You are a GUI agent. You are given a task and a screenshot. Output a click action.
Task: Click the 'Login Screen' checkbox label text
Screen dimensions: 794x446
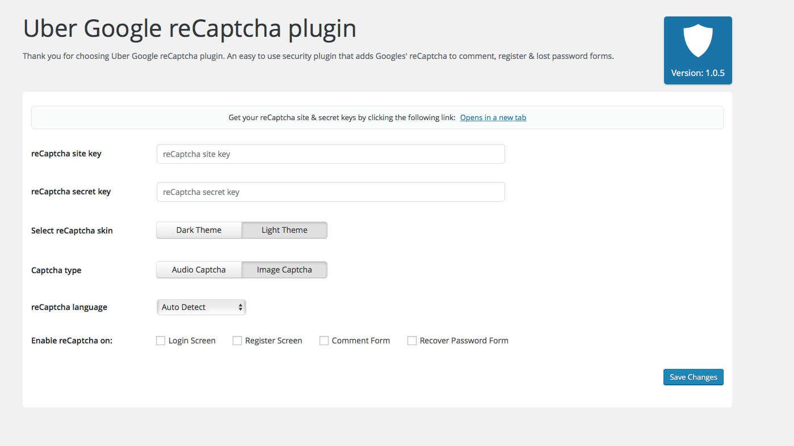pos(192,341)
